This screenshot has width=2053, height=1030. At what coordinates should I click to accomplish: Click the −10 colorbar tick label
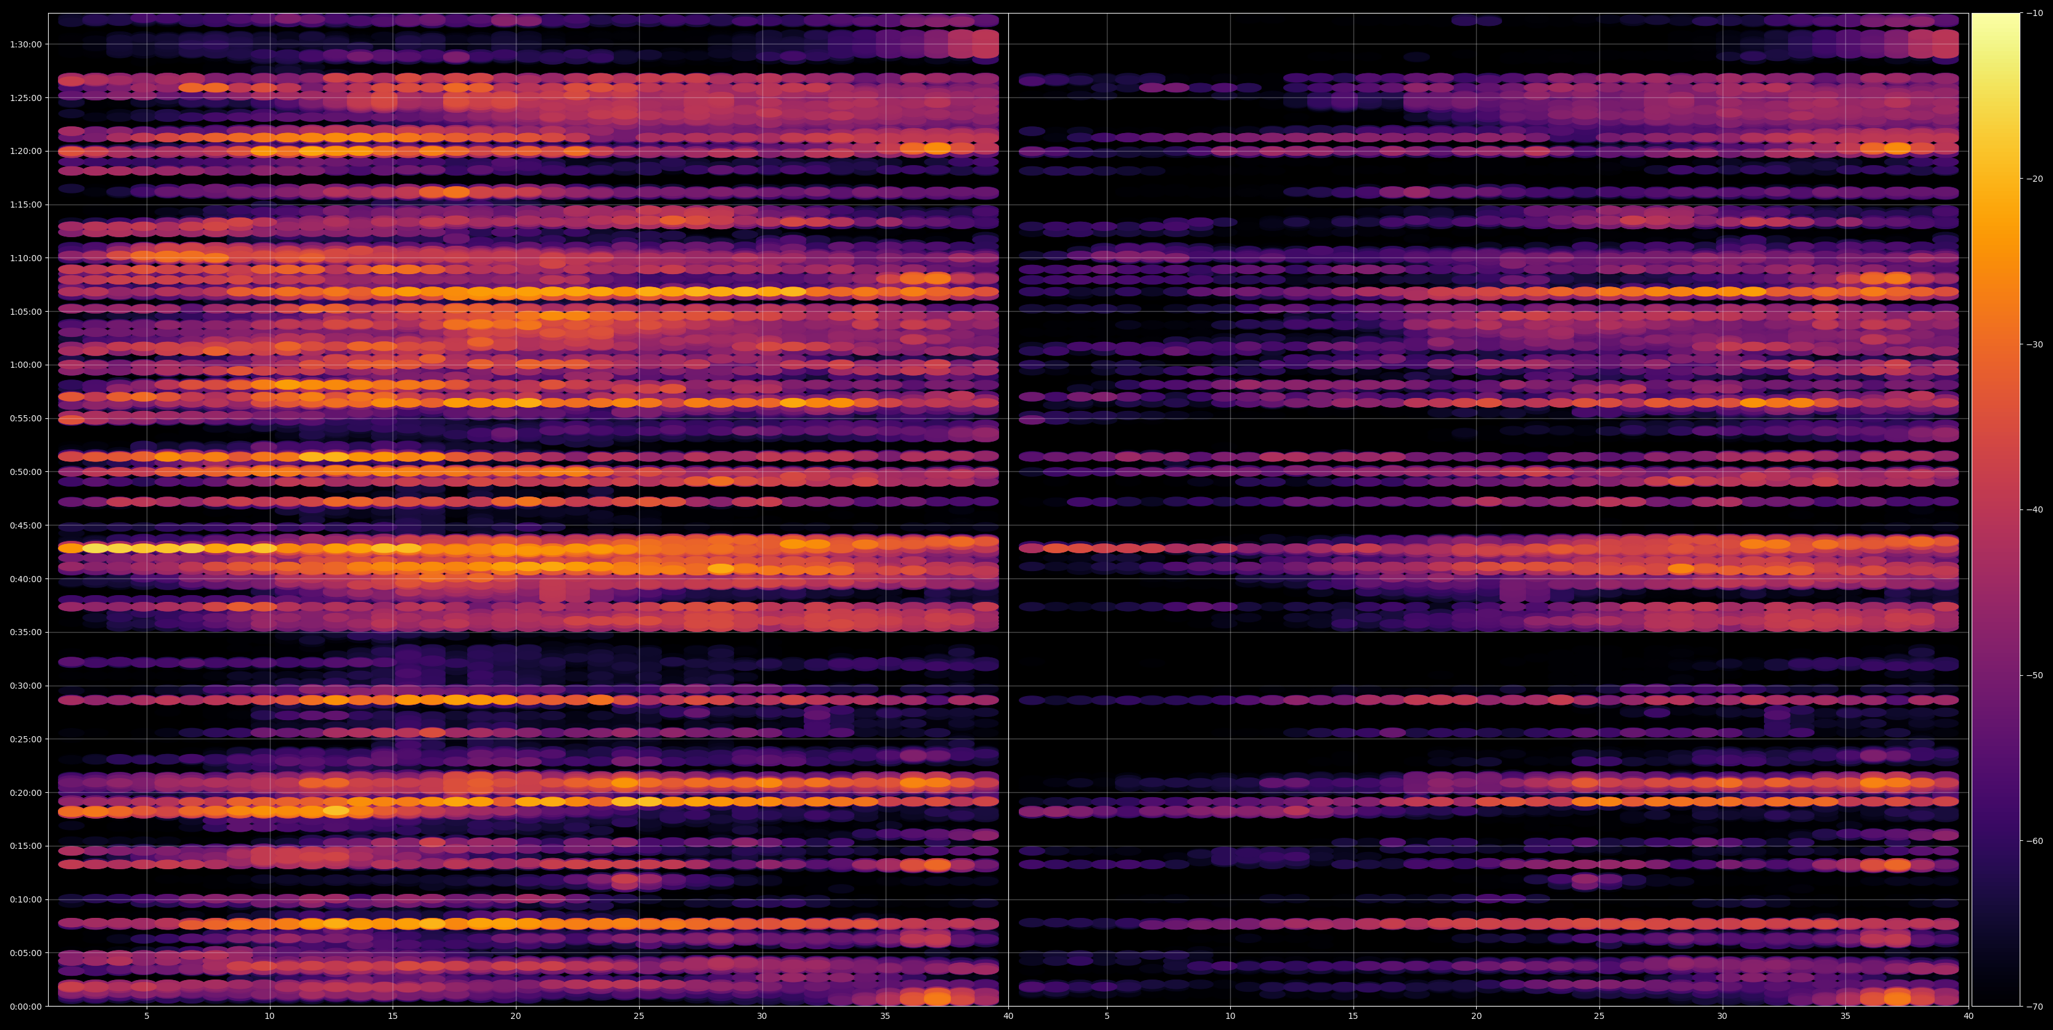tap(2034, 13)
